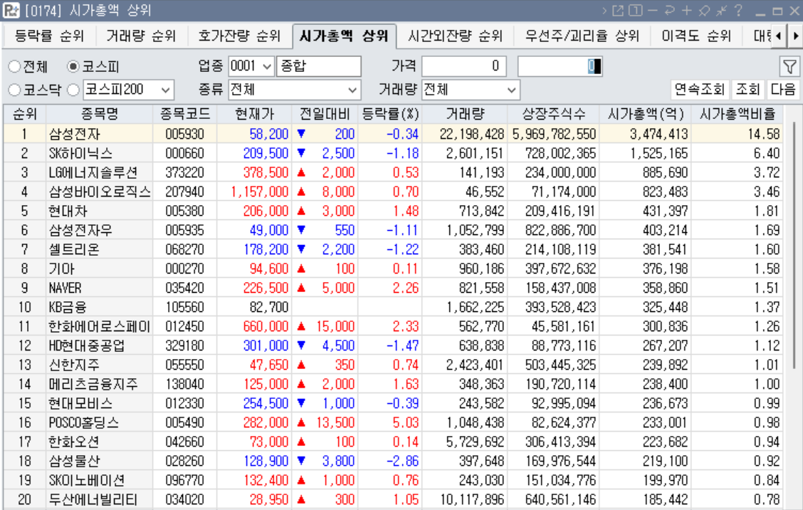Viewport: 803px width, 510px height.
Task: Switch to the 이격도 순위 tab
Action: click(696, 36)
